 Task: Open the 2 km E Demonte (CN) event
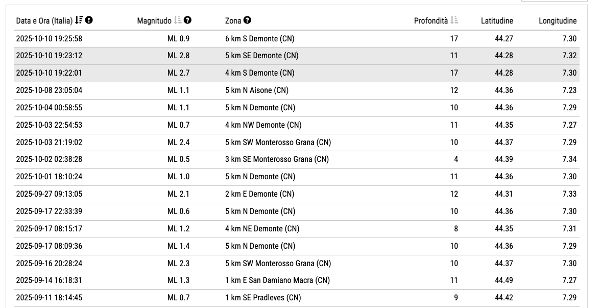[x=259, y=194]
